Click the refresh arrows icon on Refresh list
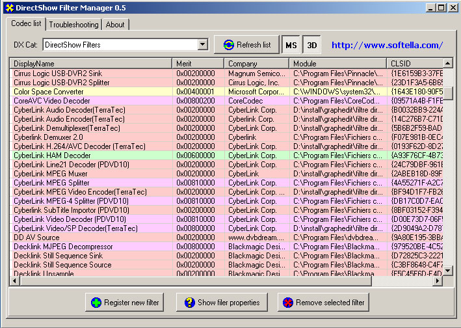Screen dimensions: 461x328 pos(228,45)
